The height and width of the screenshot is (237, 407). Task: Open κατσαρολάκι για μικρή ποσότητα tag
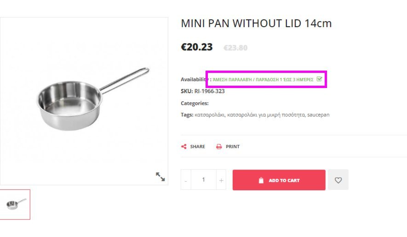point(266,115)
